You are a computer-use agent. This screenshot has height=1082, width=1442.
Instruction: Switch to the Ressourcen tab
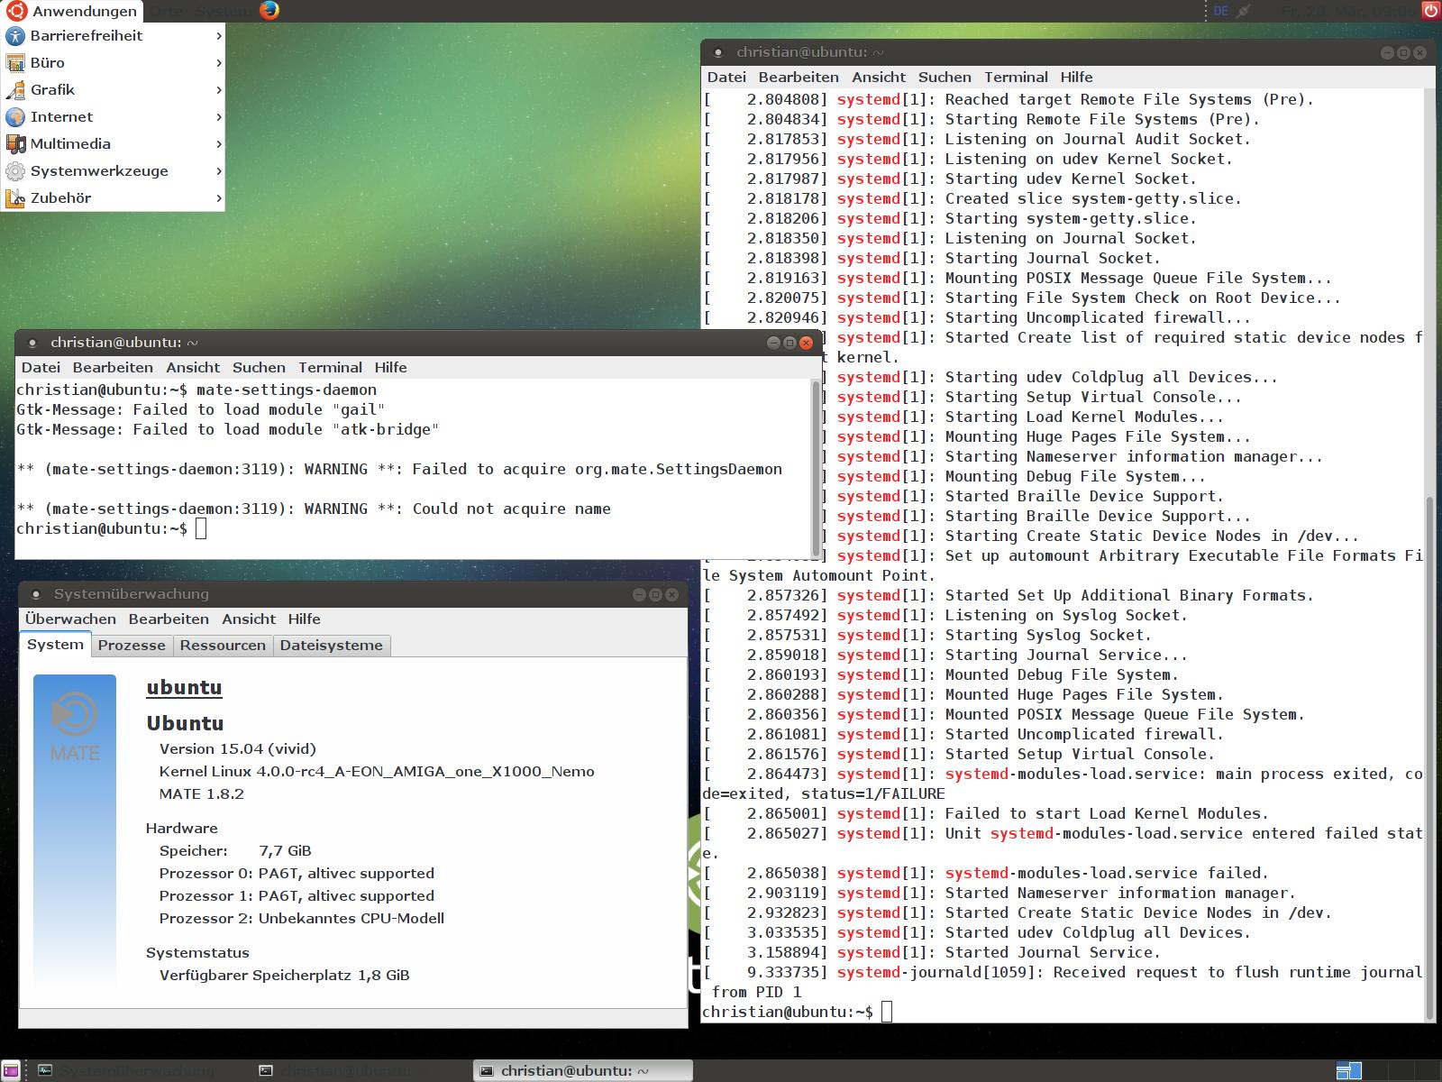(x=223, y=646)
